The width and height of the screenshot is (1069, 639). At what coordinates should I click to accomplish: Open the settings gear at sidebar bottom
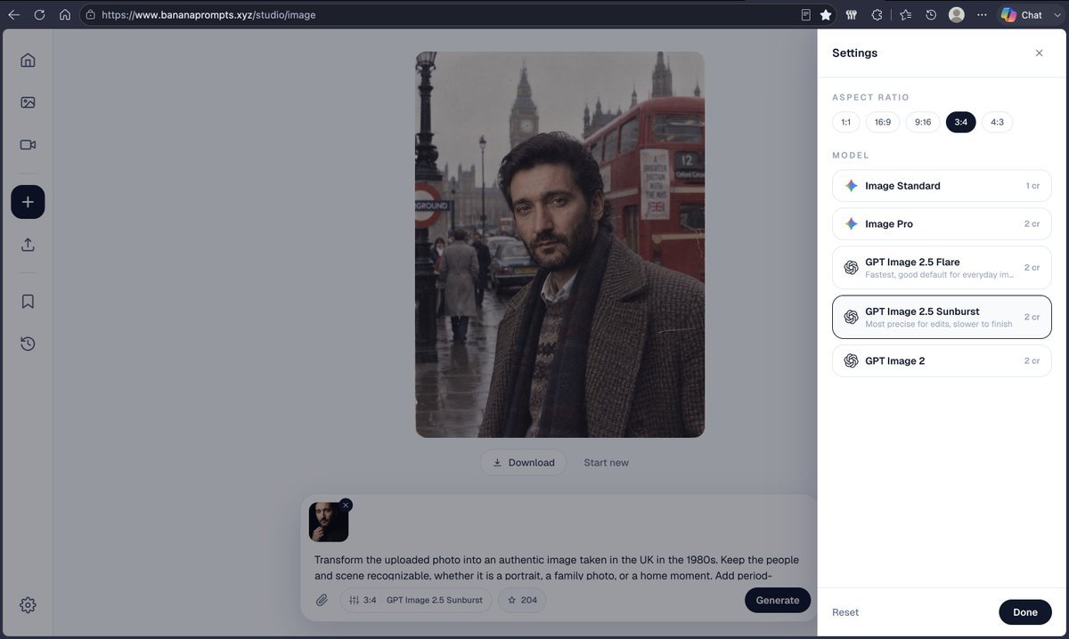pos(28,605)
